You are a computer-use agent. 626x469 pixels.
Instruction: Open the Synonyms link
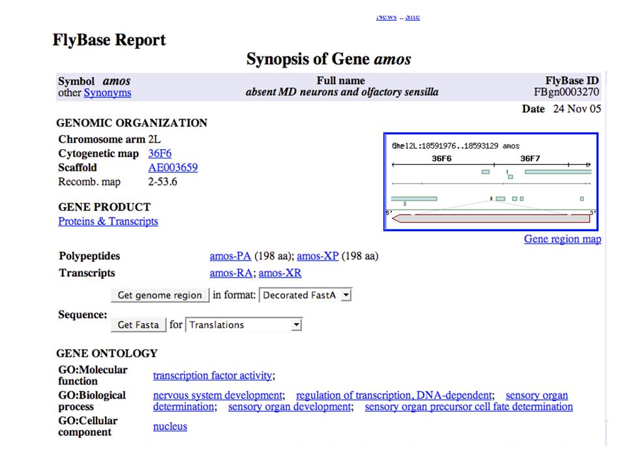click(x=108, y=92)
